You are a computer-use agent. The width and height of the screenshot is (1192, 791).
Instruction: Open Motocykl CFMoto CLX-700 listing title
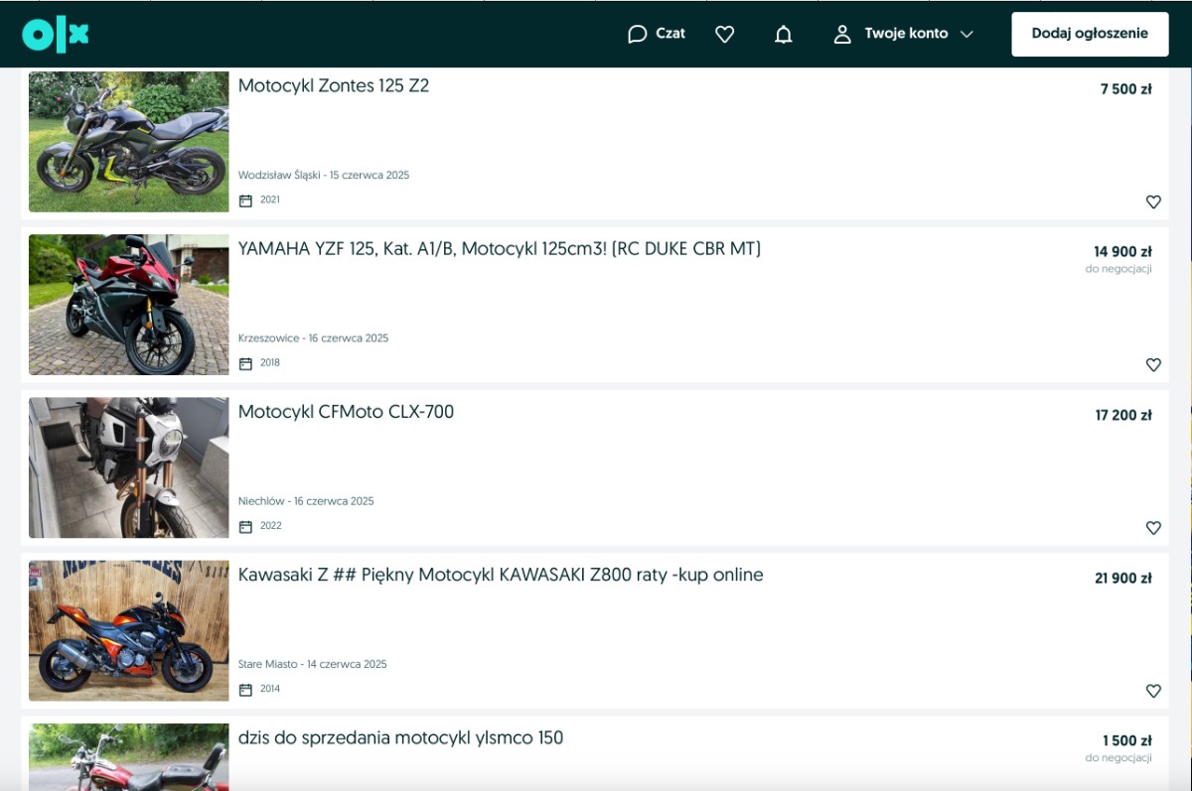(x=346, y=412)
